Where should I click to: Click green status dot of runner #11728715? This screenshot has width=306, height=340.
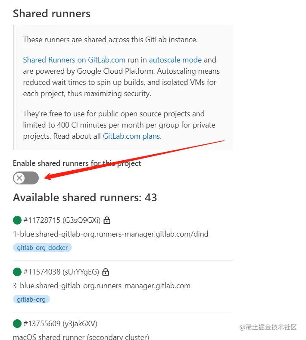pos(17,220)
